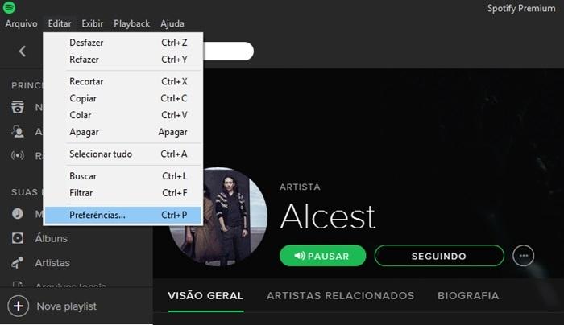This screenshot has width=564, height=325.
Task: Click the Spotify logo icon
Action: coord(9,7)
